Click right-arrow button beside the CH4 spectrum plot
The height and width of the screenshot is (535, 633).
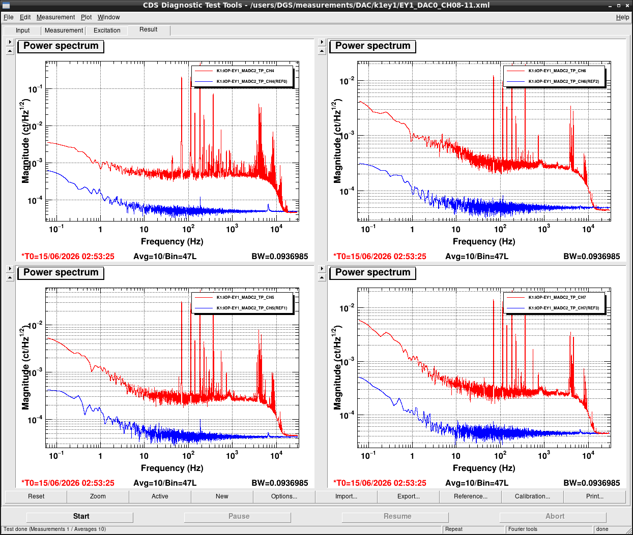[10, 42]
